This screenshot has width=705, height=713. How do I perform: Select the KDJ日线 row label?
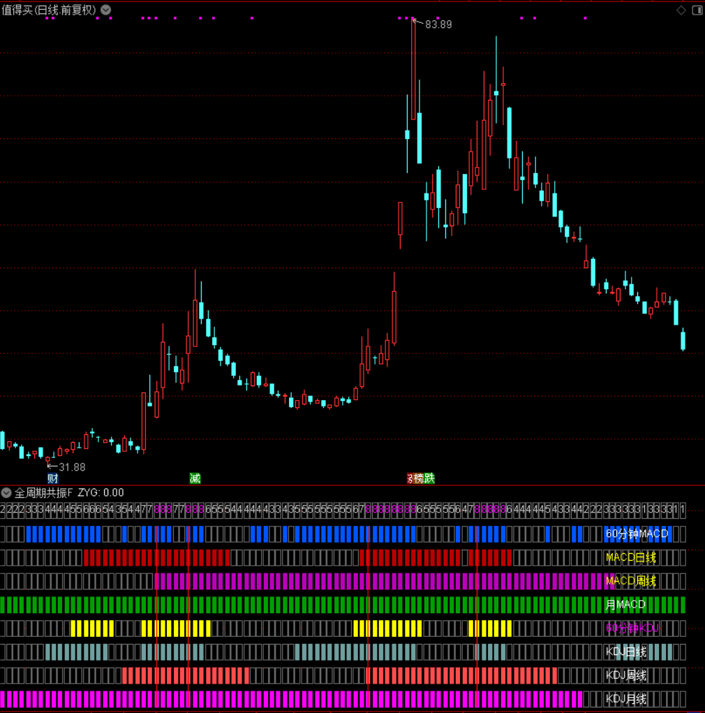(626, 652)
